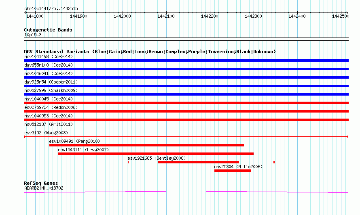The width and height of the screenshot is (360, 215).
Task: Click the 1442500 ruler position
Action: pos(341,16)
